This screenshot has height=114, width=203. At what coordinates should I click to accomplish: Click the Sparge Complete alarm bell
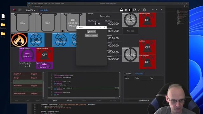45,55
